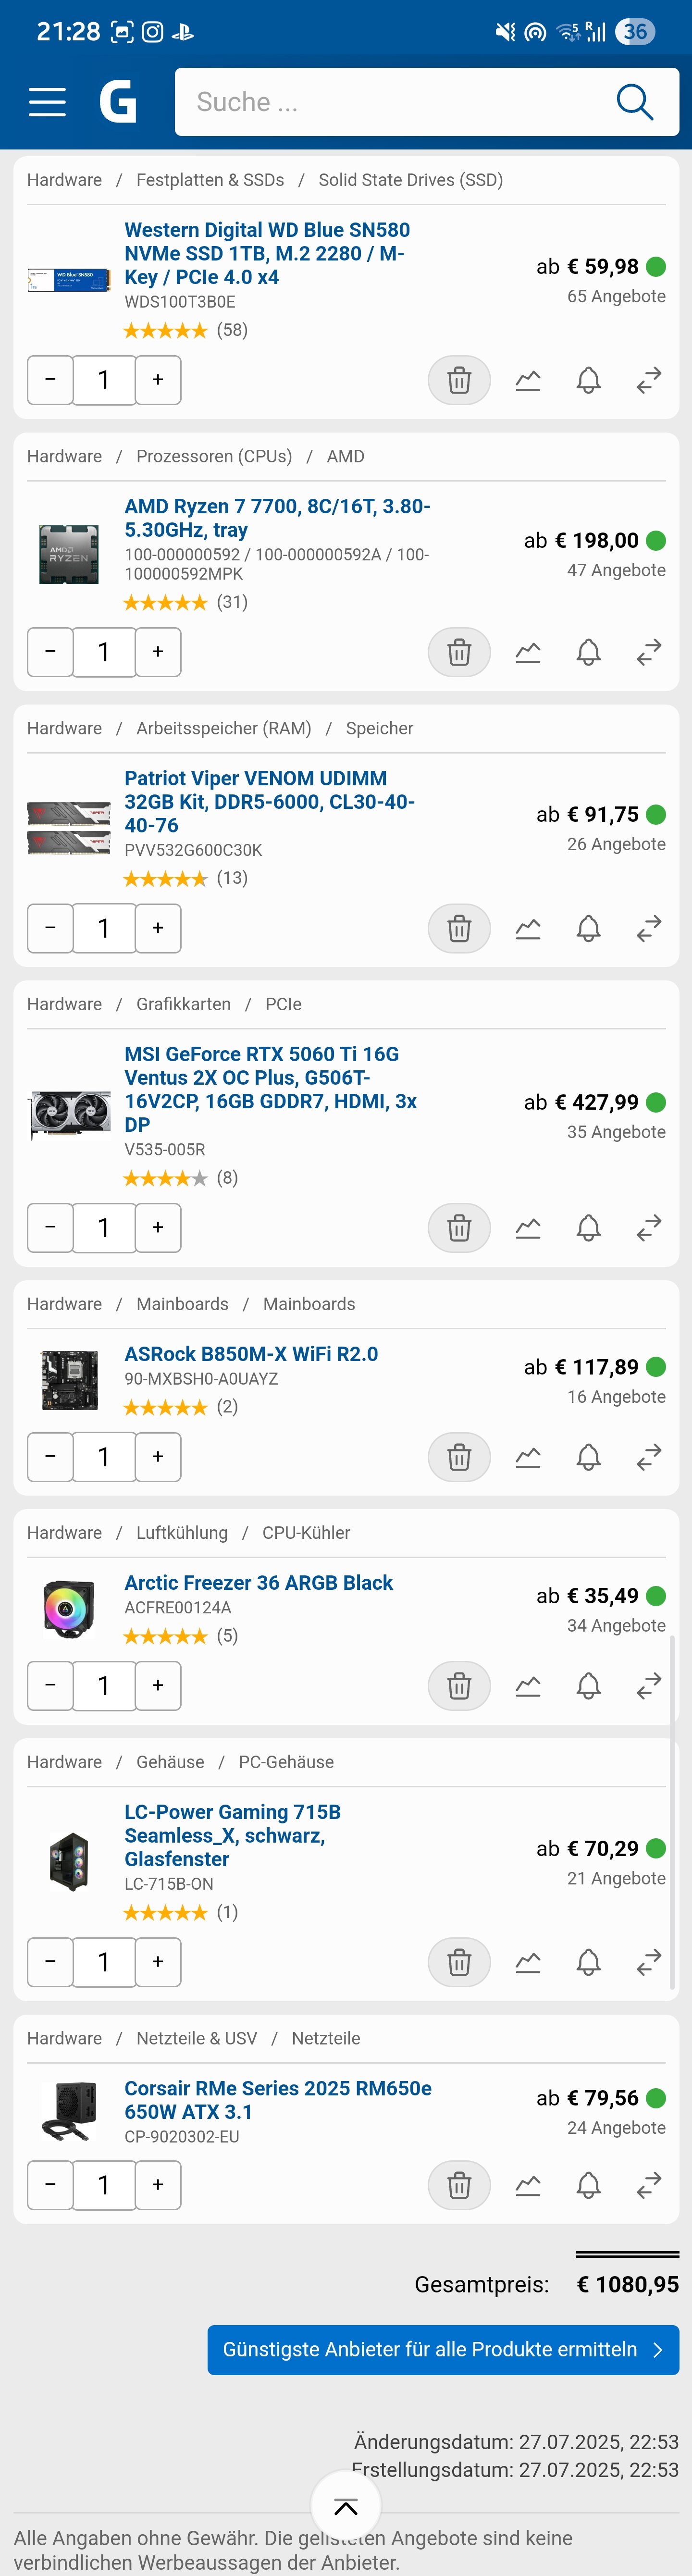Image resolution: width=692 pixels, height=2576 pixels.
Task: Open the swap arrows icon for MSI RTX 5060 Ti
Action: click(x=649, y=1227)
